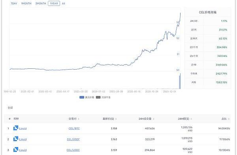Click the price peak on the chart

coord(180,13)
